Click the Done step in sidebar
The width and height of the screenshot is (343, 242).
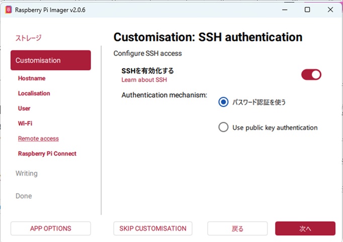pyautogui.click(x=24, y=196)
